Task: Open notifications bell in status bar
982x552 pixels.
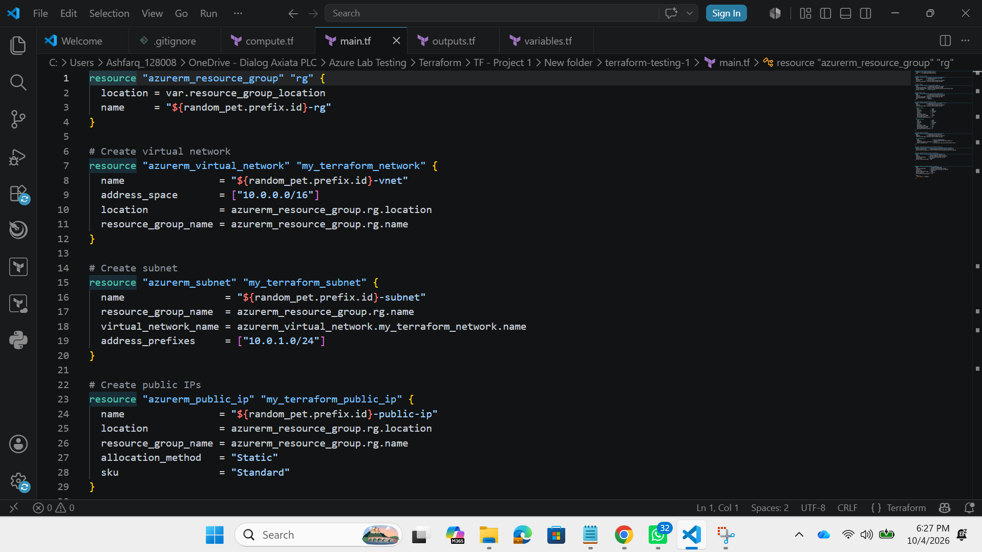Action: click(x=969, y=507)
